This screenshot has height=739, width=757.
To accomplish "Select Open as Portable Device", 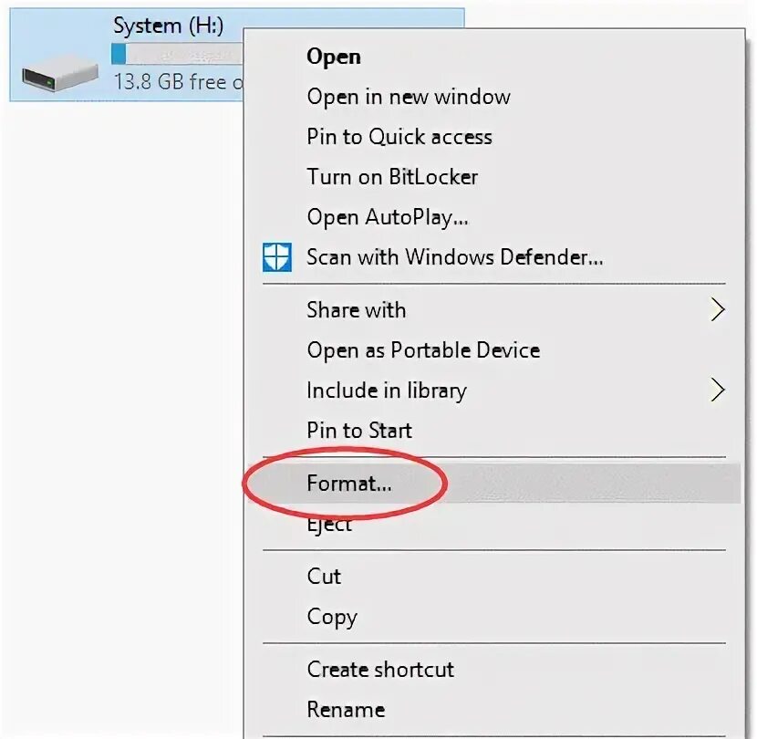I will (423, 350).
